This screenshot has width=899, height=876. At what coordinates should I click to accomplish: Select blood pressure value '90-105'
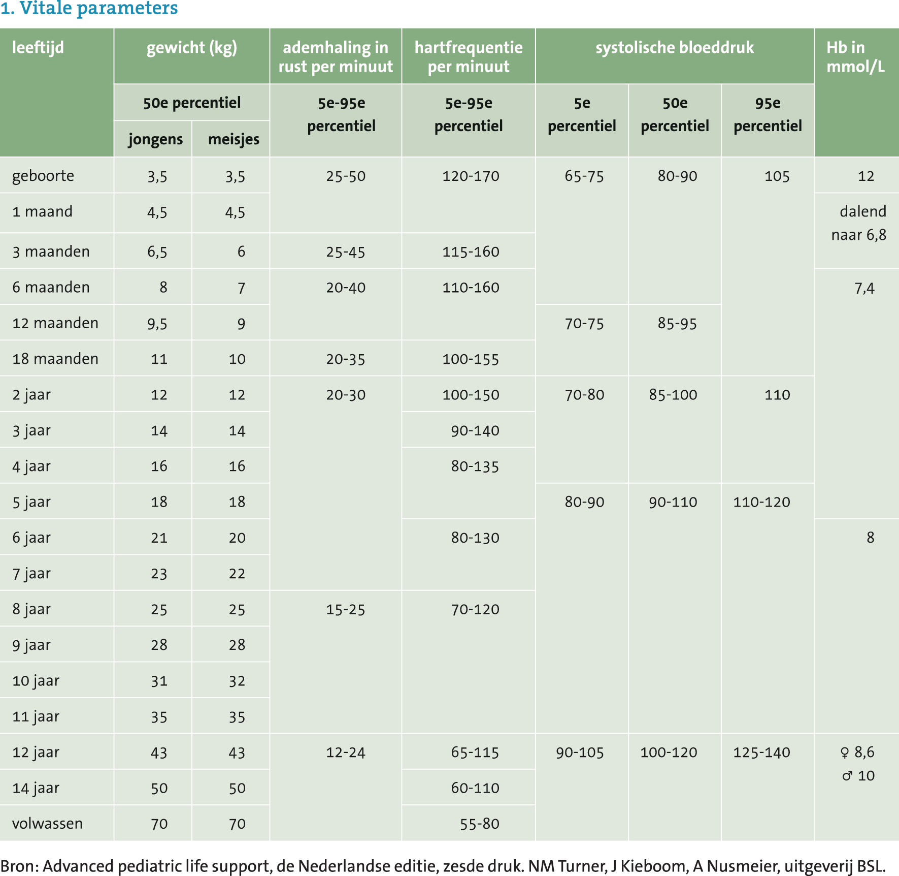coord(580,753)
